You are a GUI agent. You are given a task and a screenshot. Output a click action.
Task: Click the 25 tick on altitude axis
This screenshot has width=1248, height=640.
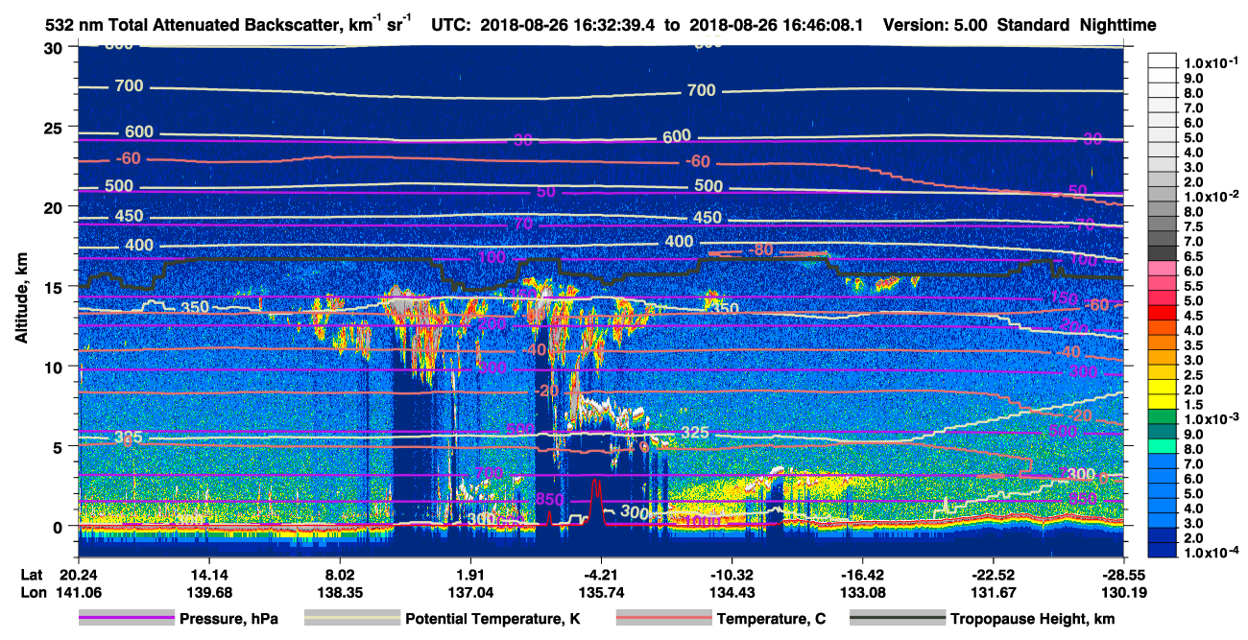tap(55, 128)
